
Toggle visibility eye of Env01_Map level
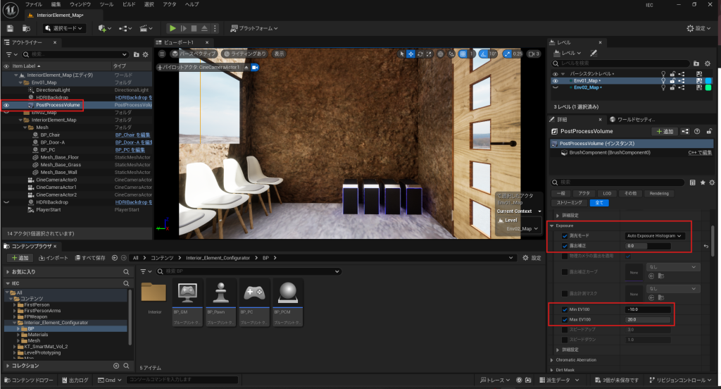pyautogui.click(x=555, y=80)
